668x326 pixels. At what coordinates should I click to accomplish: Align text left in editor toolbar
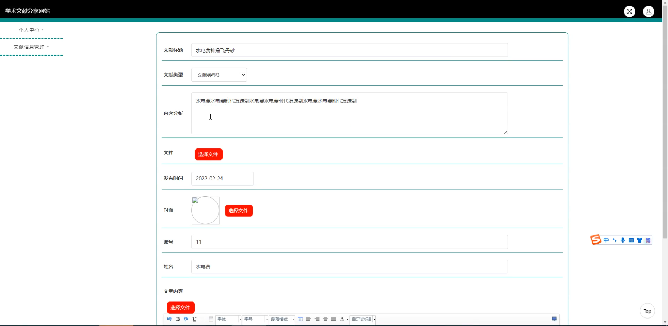[308, 319]
